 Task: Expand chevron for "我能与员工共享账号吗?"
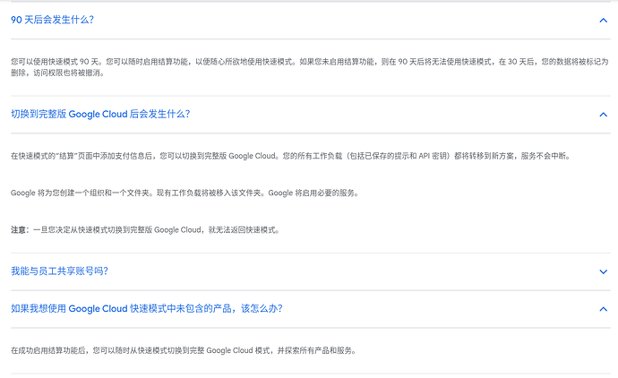click(x=603, y=271)
